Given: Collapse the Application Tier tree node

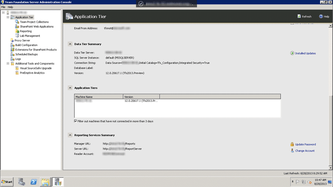Looking at the screenshot, I should coord(8,17).
